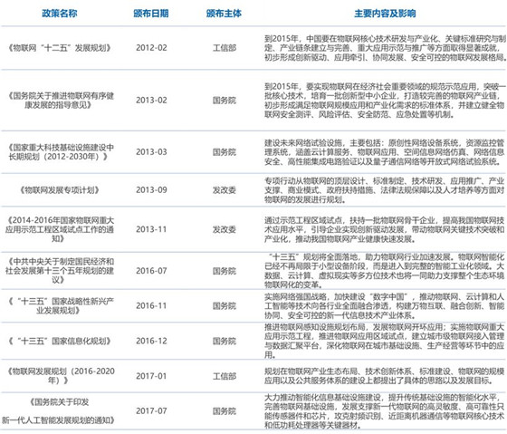Click 工信部 in the 2017-01 row
Viewport: 507px width, 434px height.
coord(225,376)
